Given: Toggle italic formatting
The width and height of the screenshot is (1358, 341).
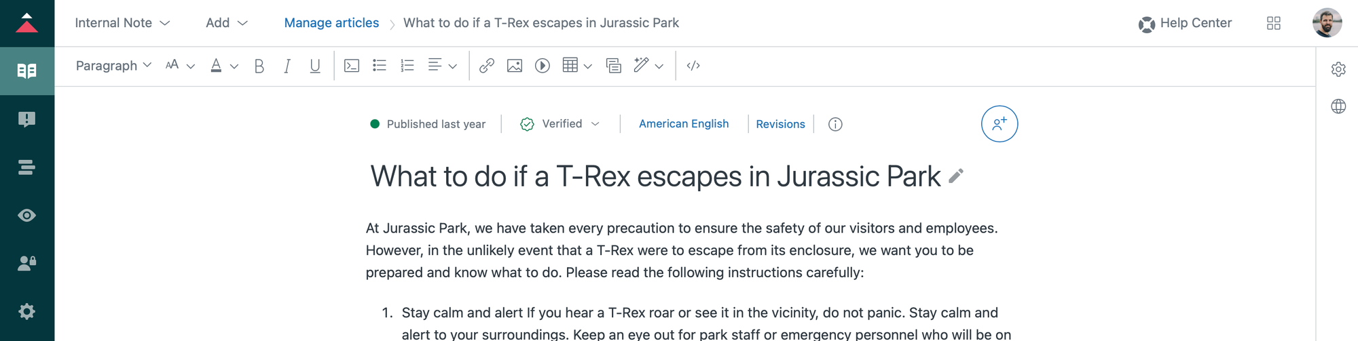Looking at the screenshot, I should point(287,66).
